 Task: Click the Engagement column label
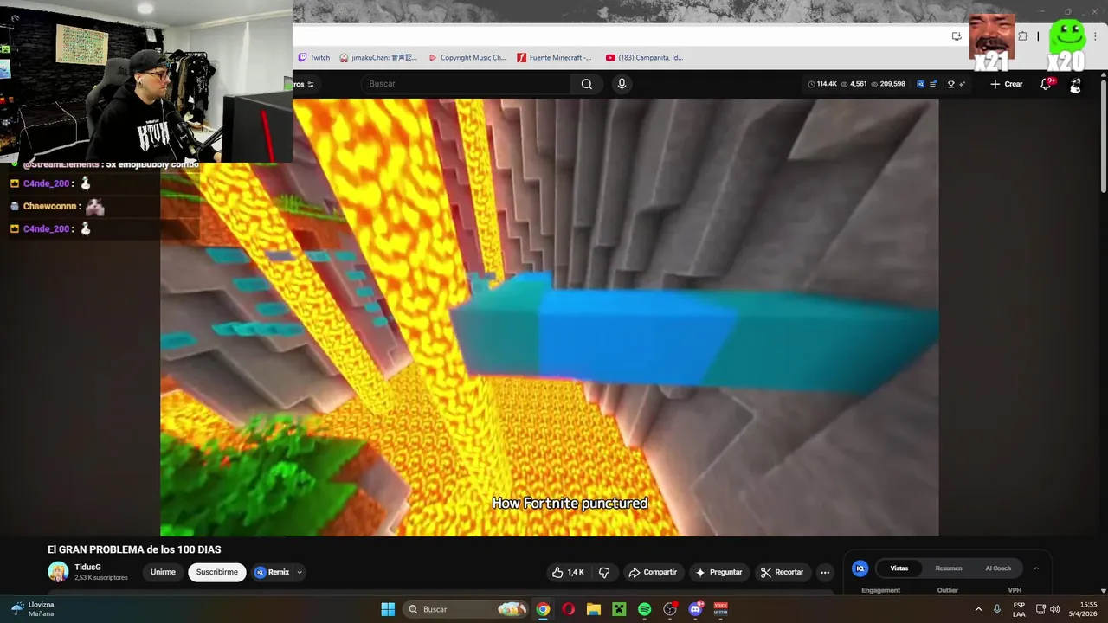click(x=880, y=590)
